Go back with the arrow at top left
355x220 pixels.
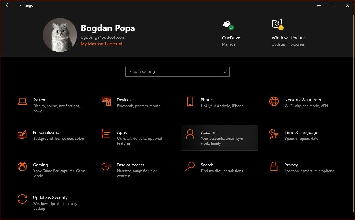(x=7, y=5)
